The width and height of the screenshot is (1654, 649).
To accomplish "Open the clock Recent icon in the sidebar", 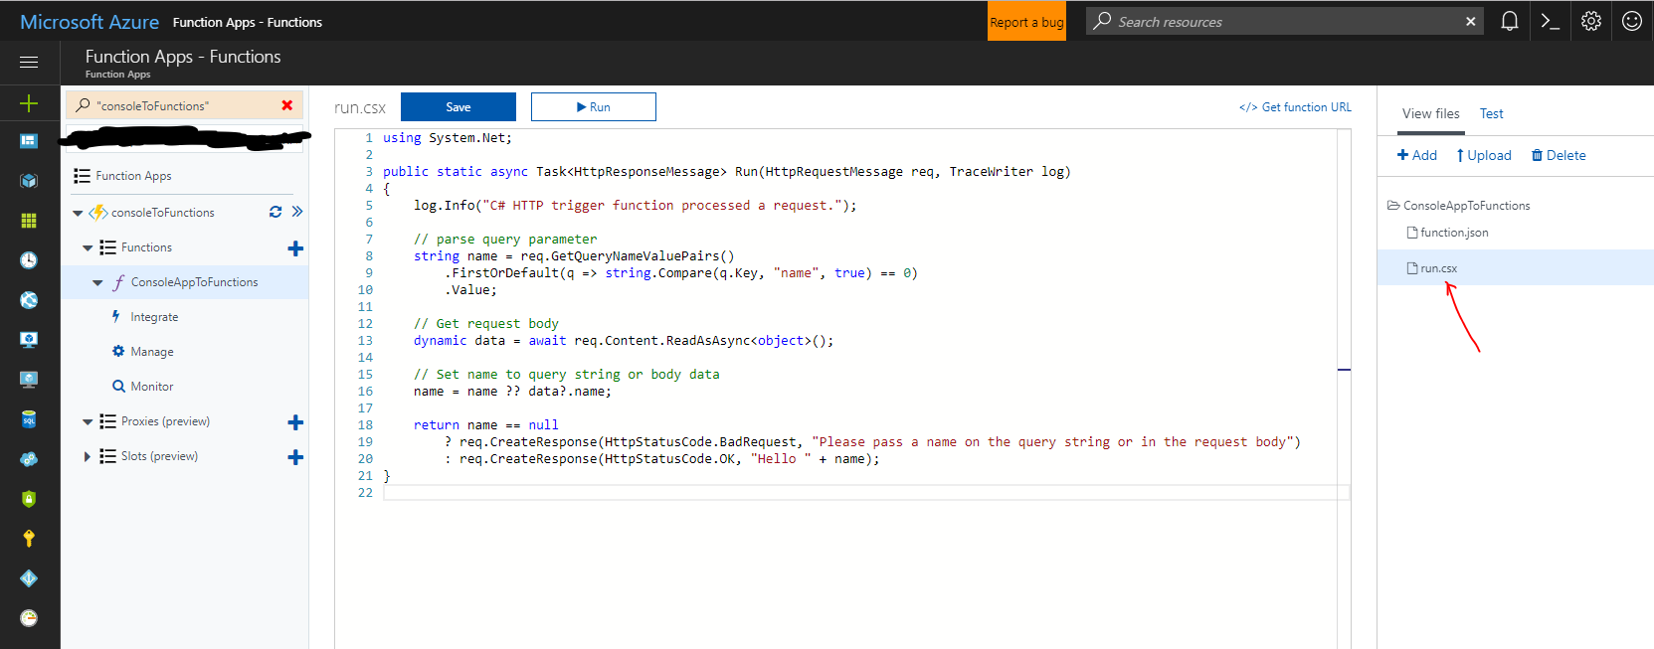I will tap(29, 260).
